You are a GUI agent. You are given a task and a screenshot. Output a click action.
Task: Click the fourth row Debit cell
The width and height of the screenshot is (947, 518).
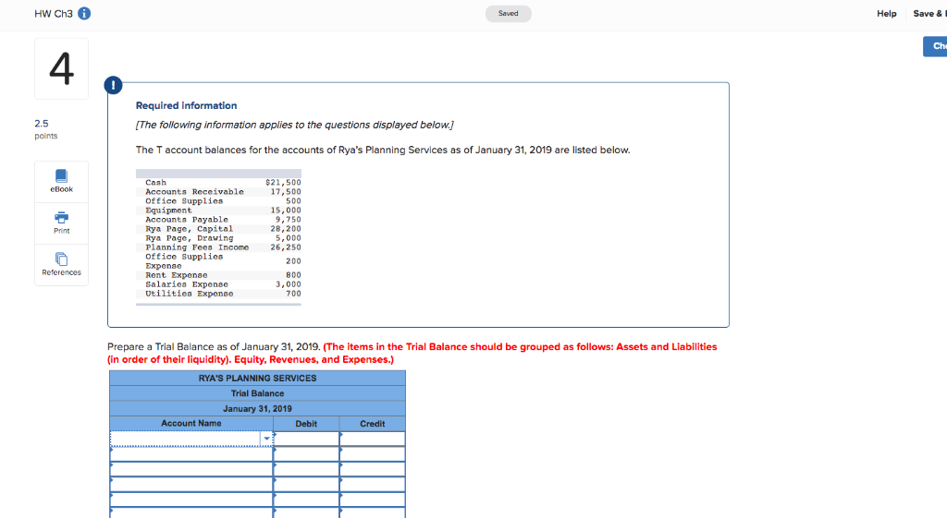pyautogui.click(x=306, y=484)
